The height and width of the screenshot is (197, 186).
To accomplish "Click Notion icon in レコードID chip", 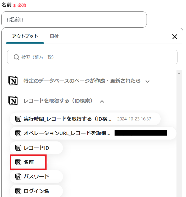I will click(x=18, y=148).
